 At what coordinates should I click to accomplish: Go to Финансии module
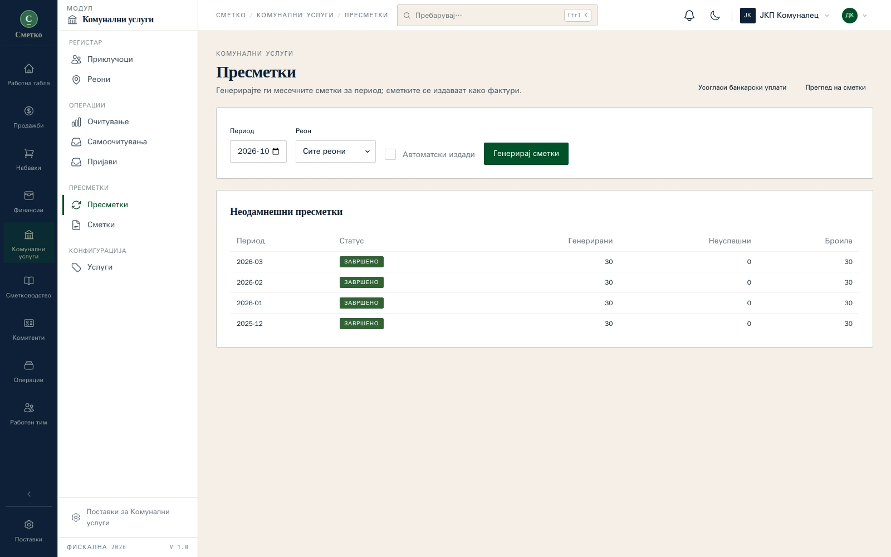tap(29, 202)
